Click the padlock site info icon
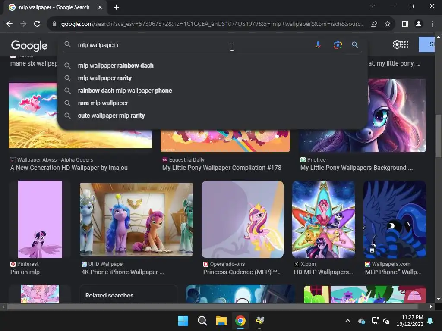This screenshot has height=331, width=442. click(54, 24)
